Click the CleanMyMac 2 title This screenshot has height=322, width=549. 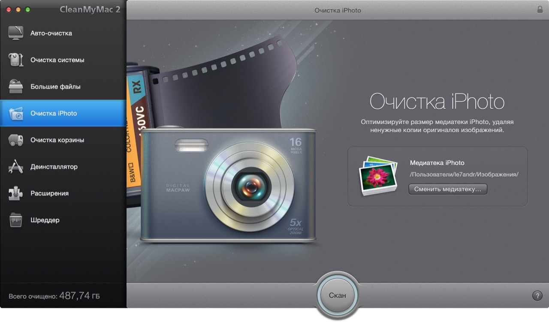point(90,9)
